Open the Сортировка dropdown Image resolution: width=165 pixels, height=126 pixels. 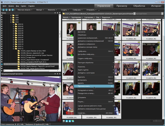[x=90, y=17]
